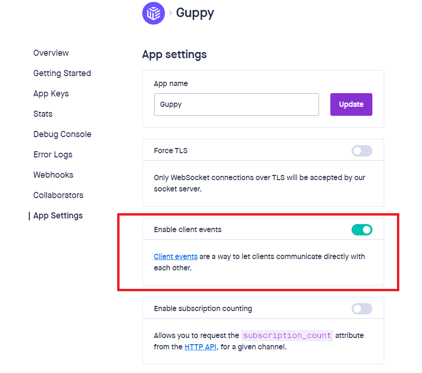
Task: Navigate to App Keys
Action: 51,94
